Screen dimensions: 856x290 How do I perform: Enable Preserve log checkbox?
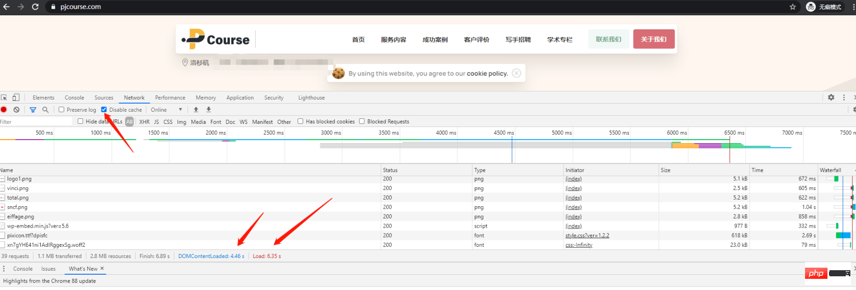[62, 110]
